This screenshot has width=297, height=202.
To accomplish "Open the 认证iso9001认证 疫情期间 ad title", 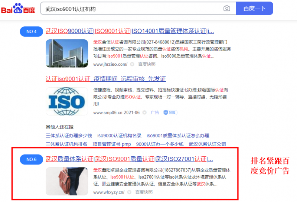I will (105, 79).
